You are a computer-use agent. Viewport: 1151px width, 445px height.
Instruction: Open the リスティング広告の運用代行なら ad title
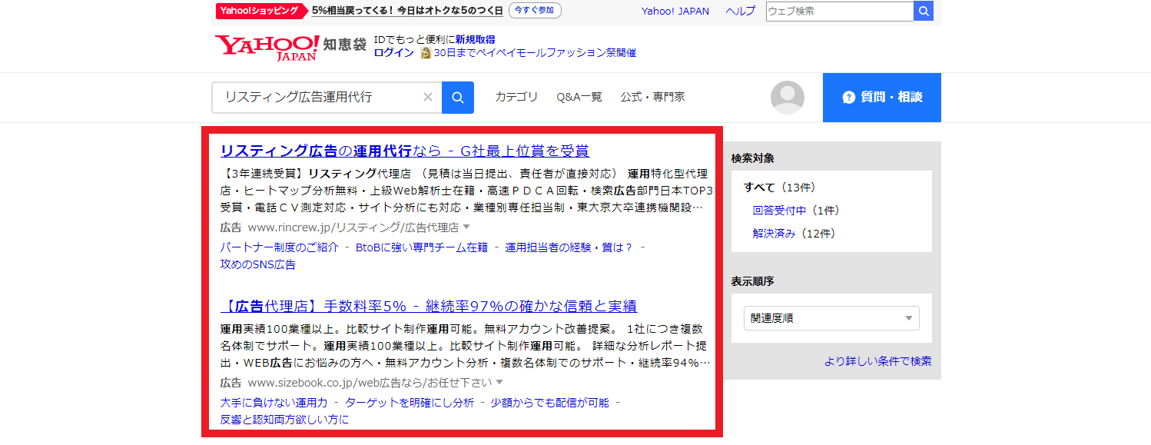click(405, 151)
